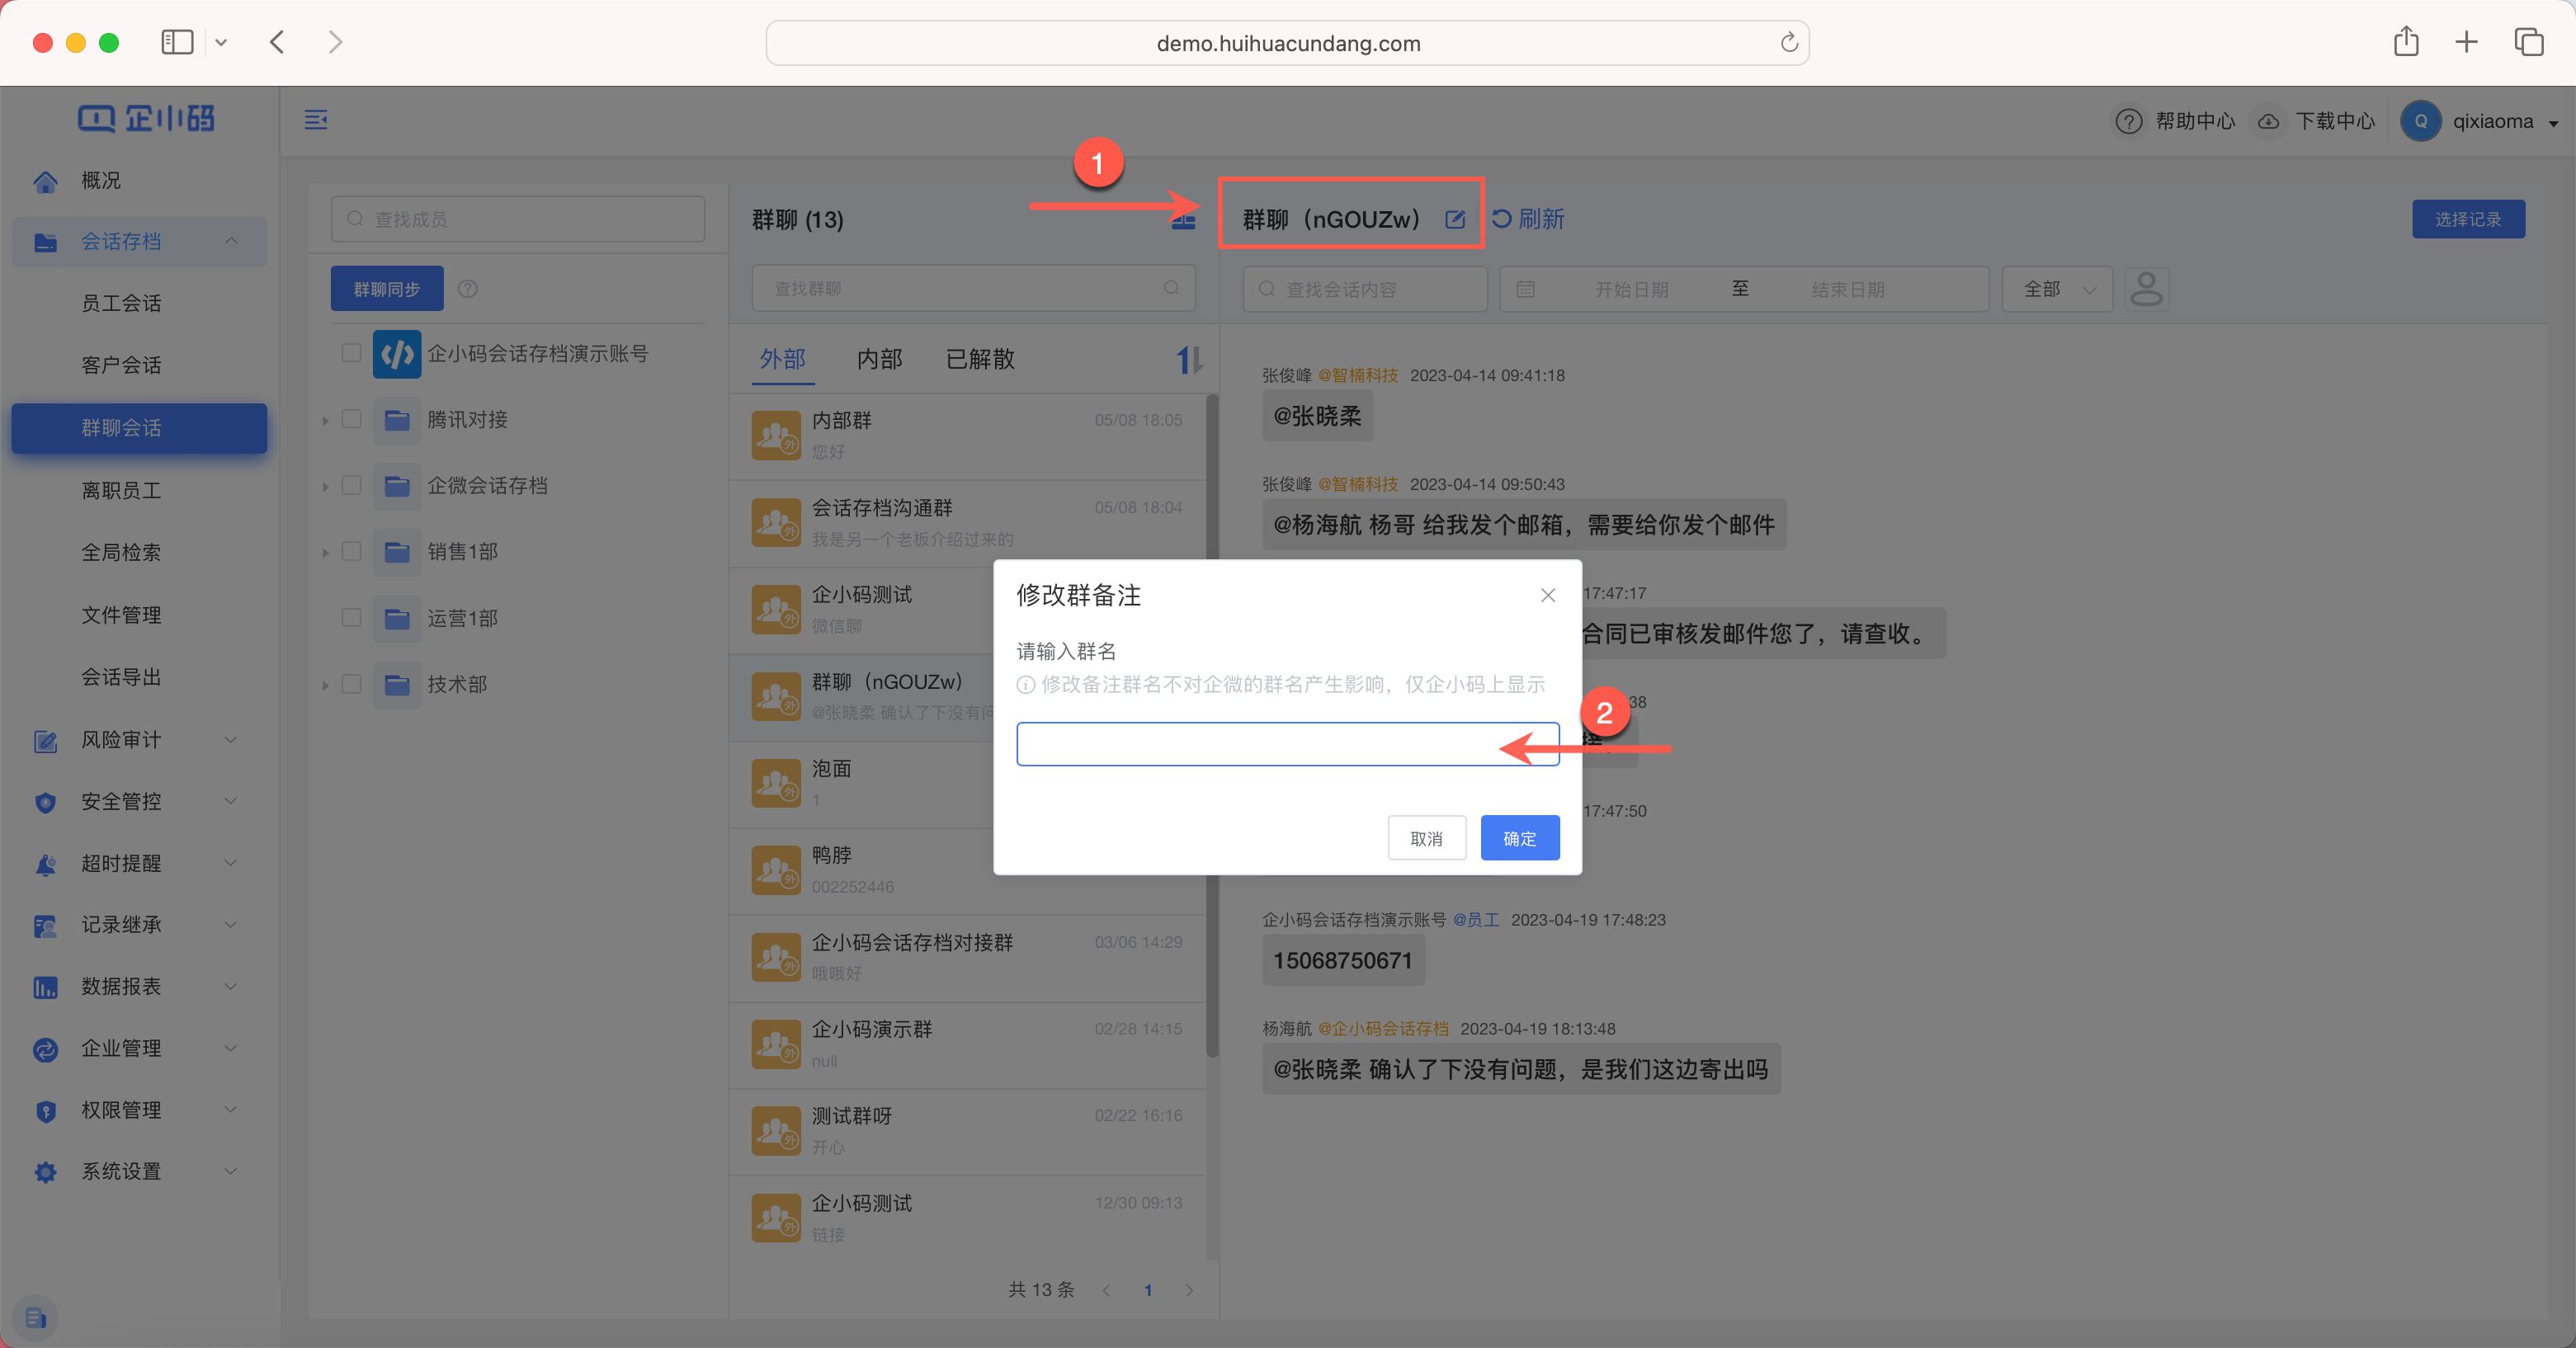This screenshot has width=2576, height=1348.
Task: Open the 帮助中心 help icon
Action: [x=2128, y=121]
